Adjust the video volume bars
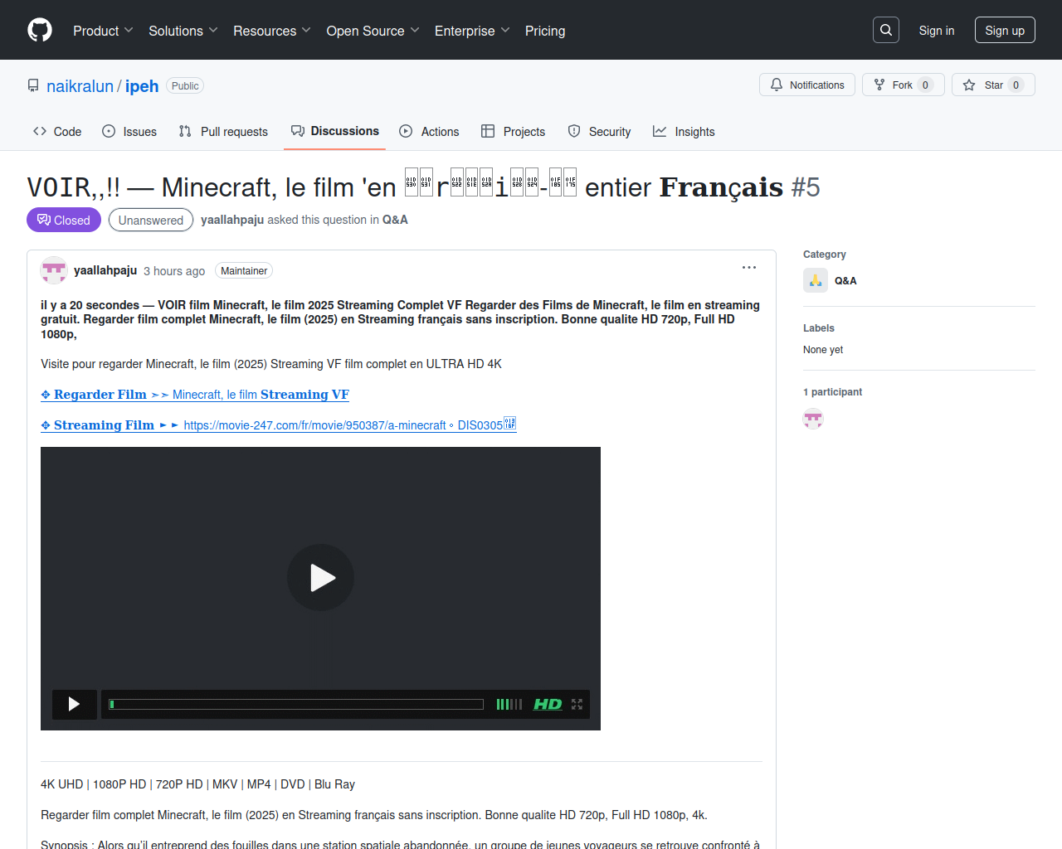Screen dimensions: 1062x849 pos(509,704)
